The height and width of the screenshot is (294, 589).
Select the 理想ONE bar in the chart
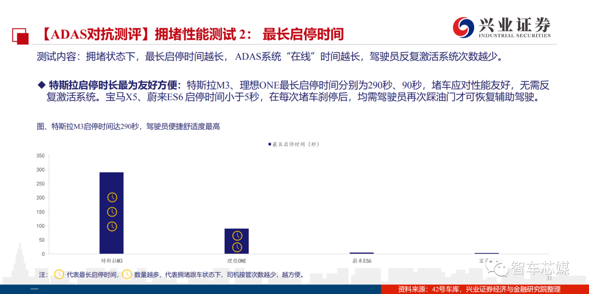pos(237,241)
